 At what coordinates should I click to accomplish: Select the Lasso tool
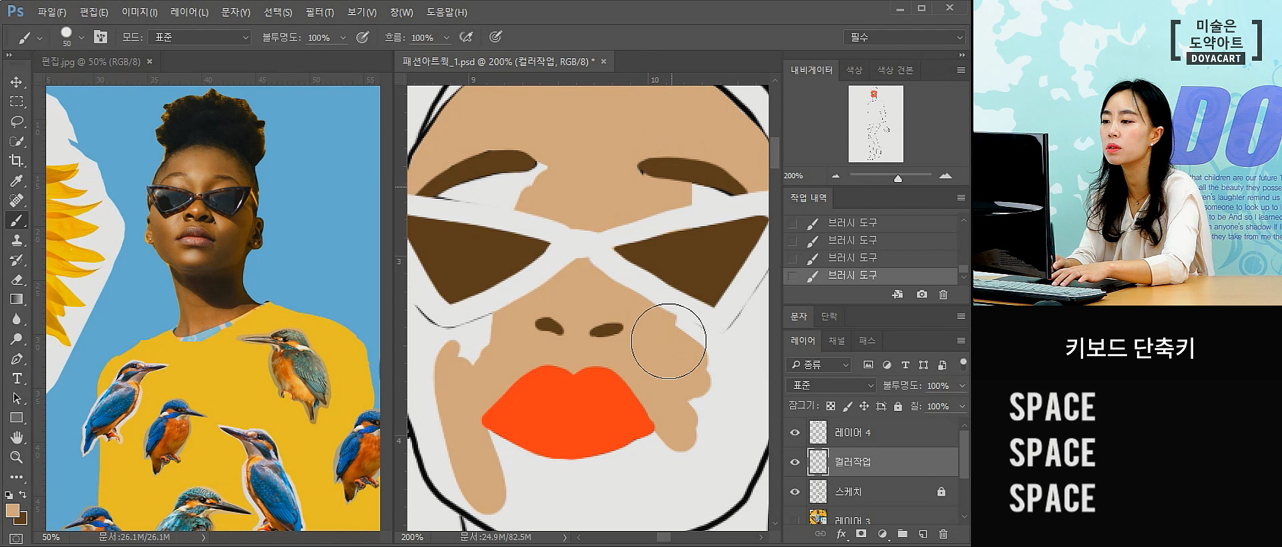coord(16,121)
